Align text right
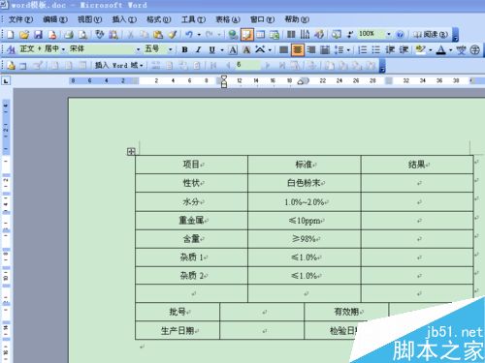The height and width of the screenshot is (363, 485). click(311, 49)
